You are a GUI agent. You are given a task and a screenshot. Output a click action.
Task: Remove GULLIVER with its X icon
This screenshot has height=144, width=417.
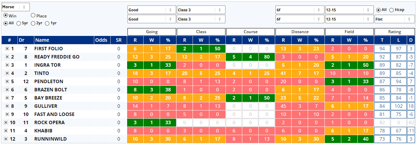[x=7, y=106]
